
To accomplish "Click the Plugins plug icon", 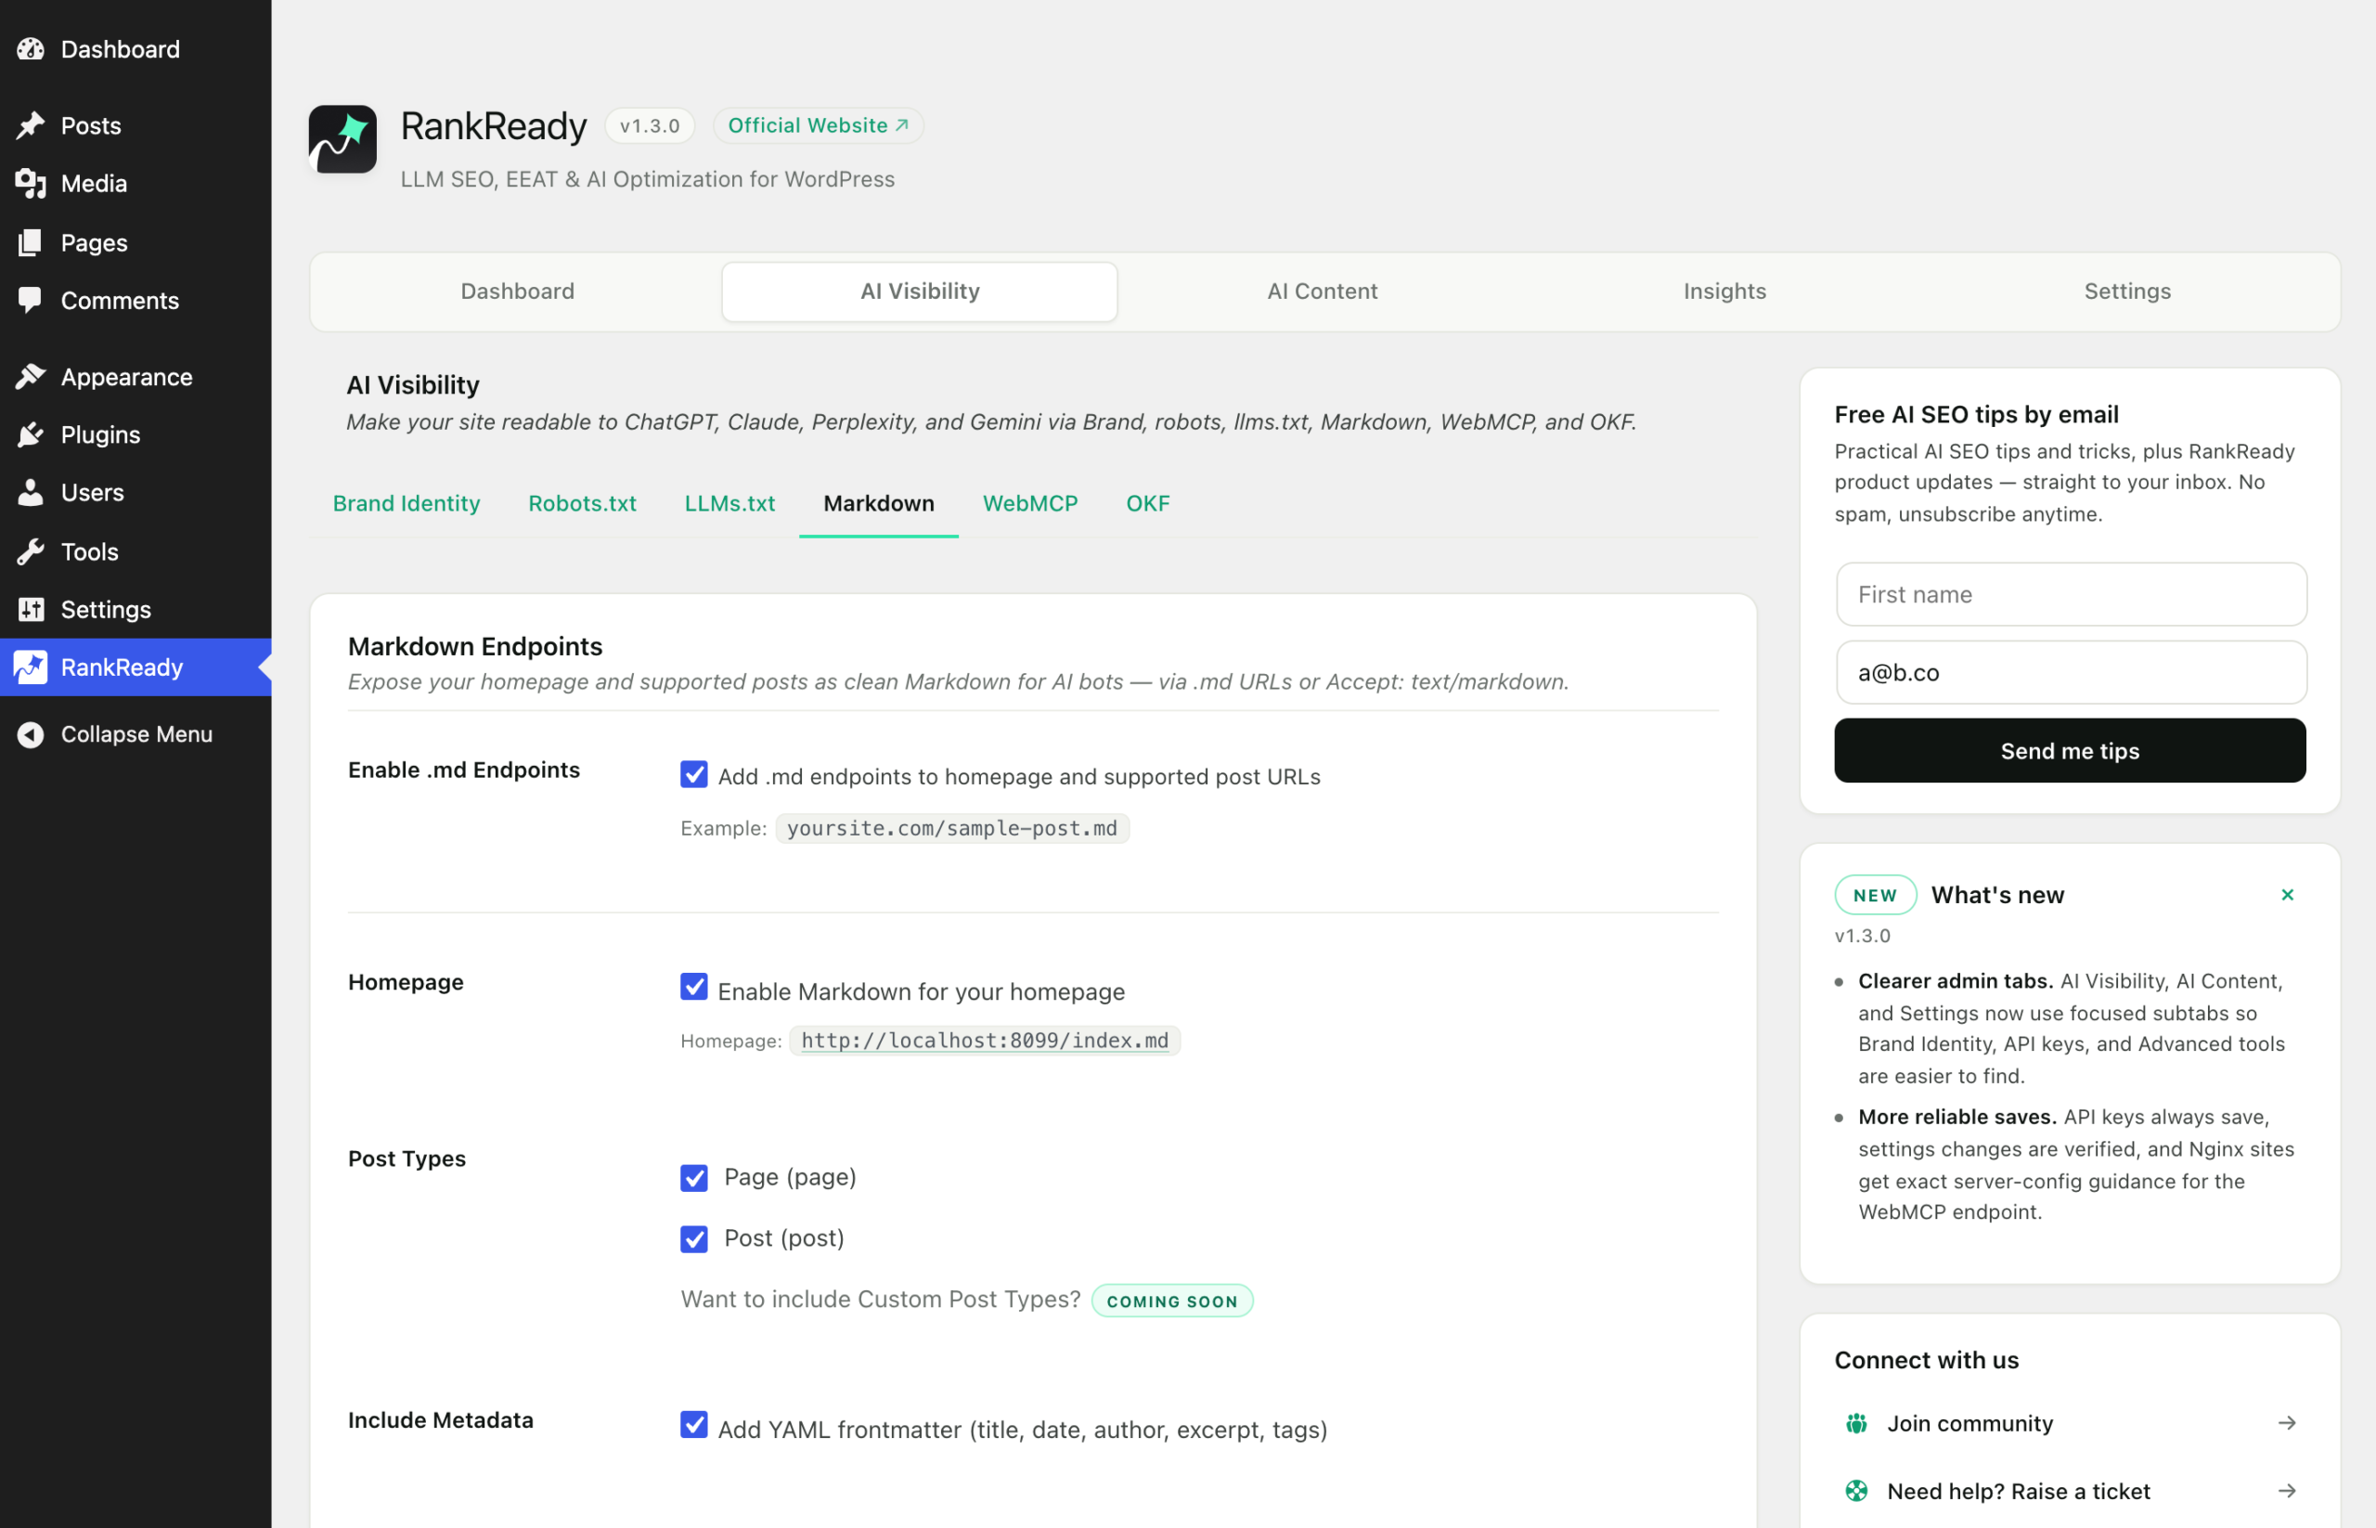I will click(x=31, y=434).
